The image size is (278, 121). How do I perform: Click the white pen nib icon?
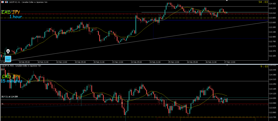coord(8,52)
